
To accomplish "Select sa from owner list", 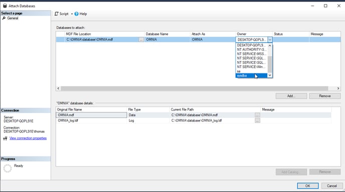I will click(252, 71).
